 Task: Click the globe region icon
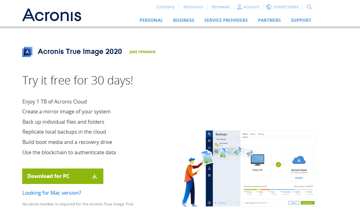tap(269, 7)
